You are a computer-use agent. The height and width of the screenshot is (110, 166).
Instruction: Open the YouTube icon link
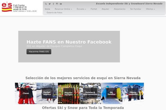click(61, 4)
